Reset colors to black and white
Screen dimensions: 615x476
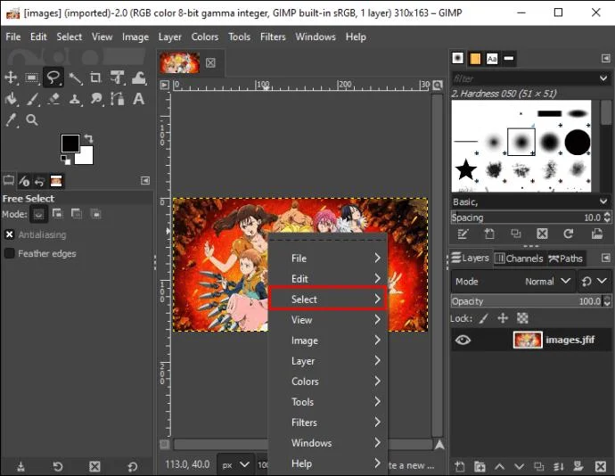[x=65, y=160]
